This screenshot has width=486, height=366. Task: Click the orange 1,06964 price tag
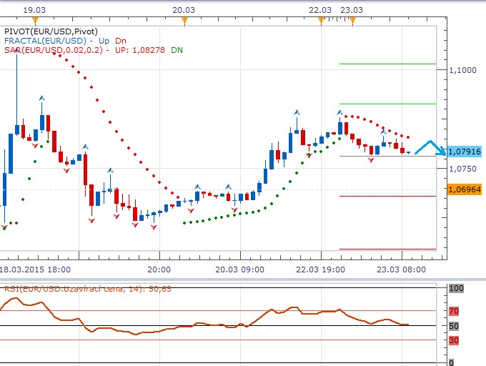464,189
